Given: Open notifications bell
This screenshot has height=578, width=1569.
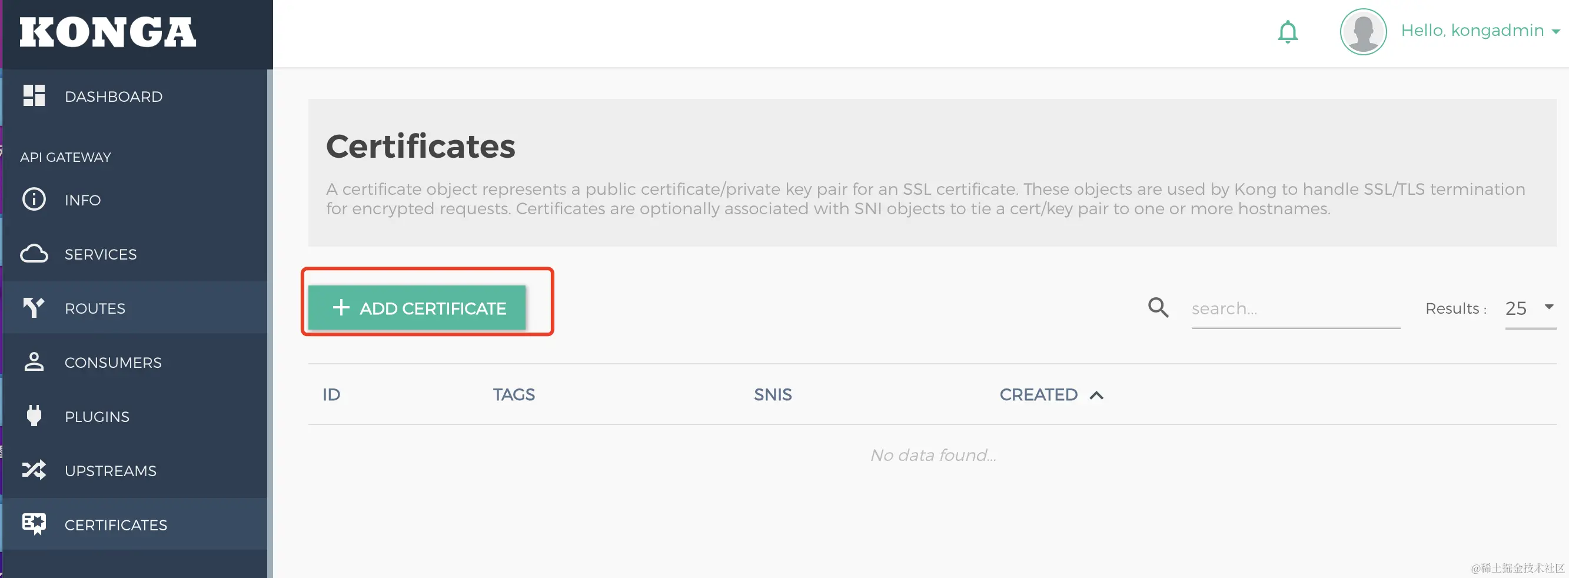Looking at the screenshot, I should tap(1288, 32).
